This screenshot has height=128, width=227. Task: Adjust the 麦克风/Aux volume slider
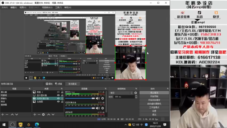coord(80,98)
